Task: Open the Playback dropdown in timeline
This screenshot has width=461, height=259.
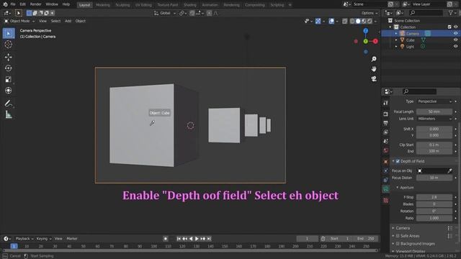Action: tap(24, 239)
